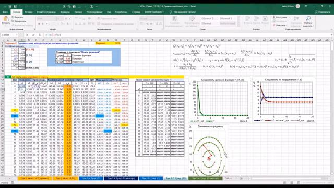The image size is (334, 188).
Task: Click the Sort & Filter icon
Action: 296,19
